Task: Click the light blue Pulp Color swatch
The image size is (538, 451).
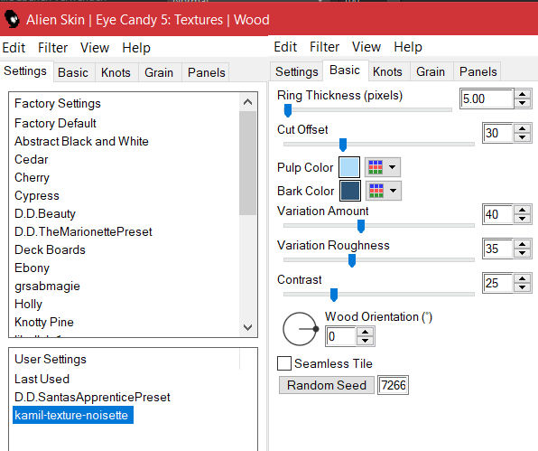Action: (349, 167)
